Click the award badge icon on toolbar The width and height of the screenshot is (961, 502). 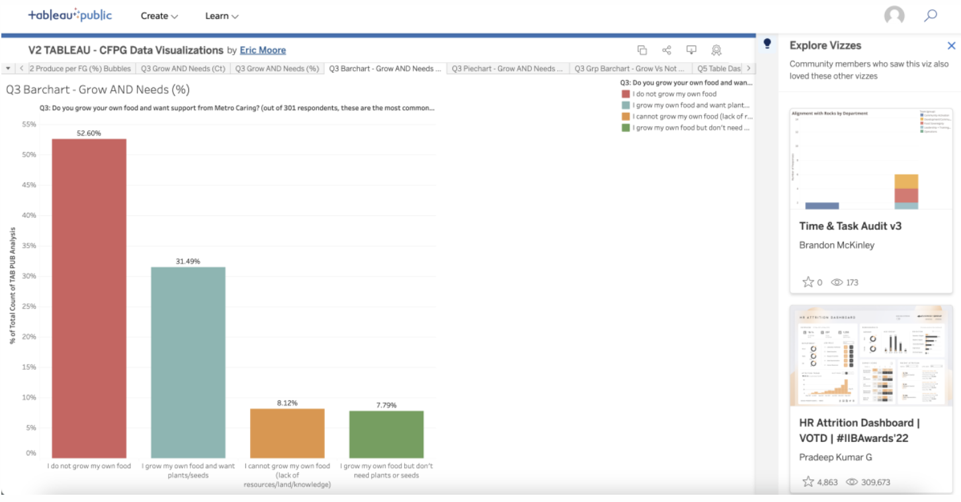[x=716, y=50]
